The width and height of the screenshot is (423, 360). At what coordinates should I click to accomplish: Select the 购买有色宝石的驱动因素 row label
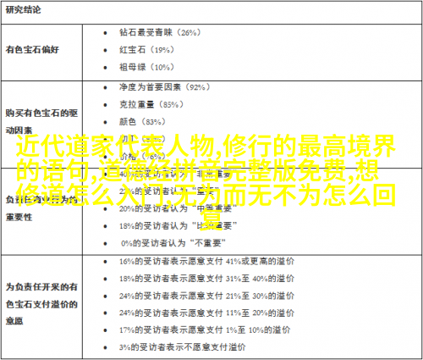(41, 122)
